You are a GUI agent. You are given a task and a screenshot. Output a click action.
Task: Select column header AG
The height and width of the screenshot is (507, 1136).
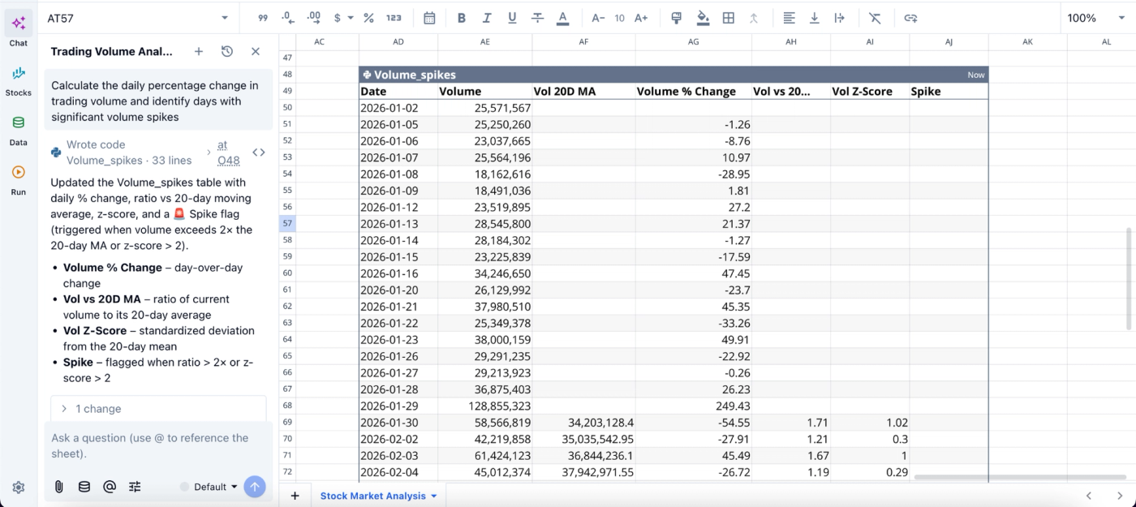(x=693, y=41)
